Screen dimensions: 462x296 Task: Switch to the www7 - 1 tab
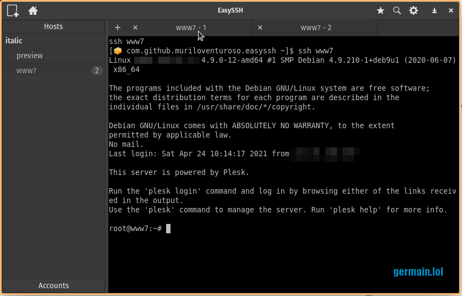(191, 28)
